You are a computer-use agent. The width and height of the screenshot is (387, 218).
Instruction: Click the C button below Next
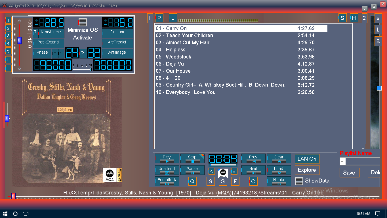point(253,181)
